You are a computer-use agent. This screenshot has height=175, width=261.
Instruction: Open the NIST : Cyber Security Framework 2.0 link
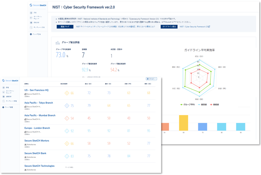coord(195,27)
